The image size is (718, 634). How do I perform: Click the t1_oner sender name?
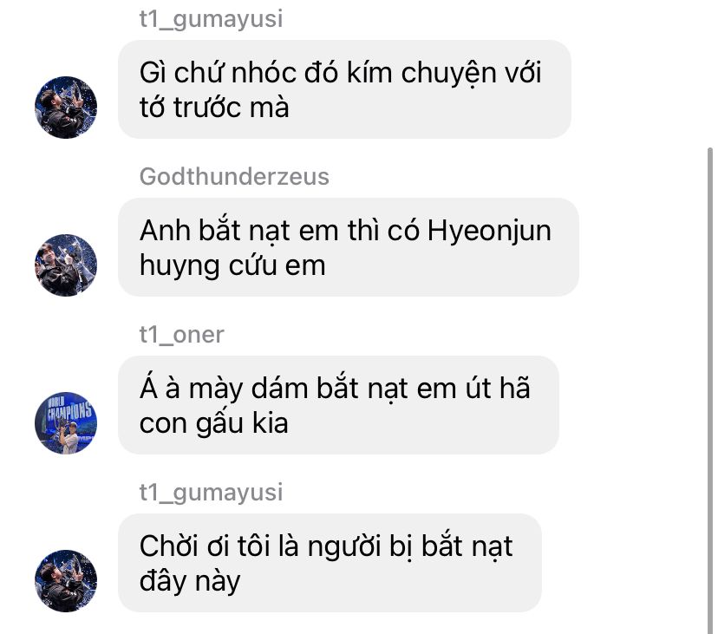tap(182, 335)
